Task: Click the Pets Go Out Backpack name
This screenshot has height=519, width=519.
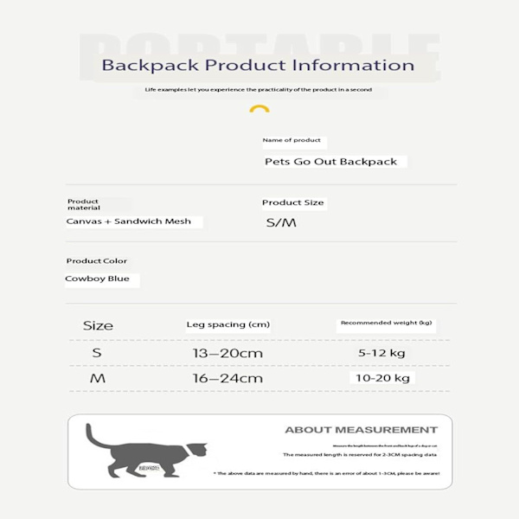Action: [x=330, y=162]
